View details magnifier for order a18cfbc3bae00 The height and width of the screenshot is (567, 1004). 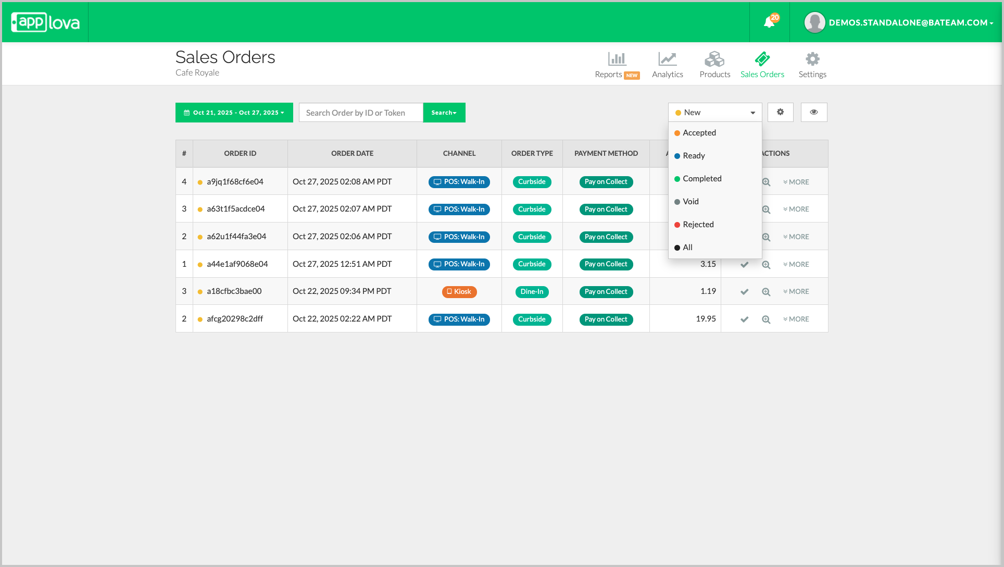[x=766, y=292]
